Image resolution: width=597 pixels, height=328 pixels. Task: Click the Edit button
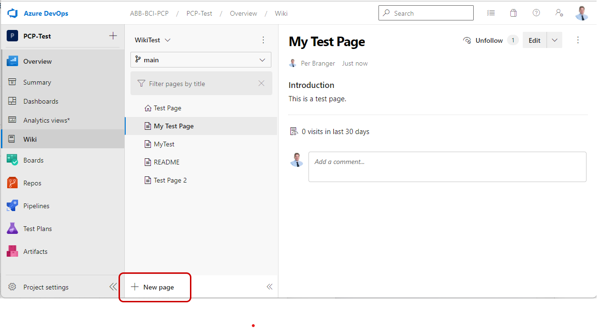click(535, 40)
